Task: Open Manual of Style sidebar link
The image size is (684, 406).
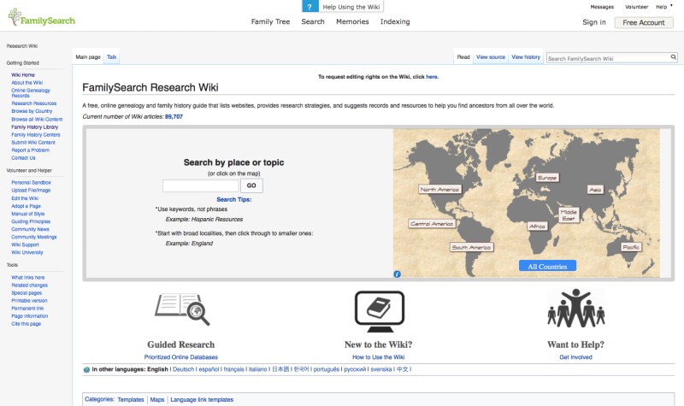Action: click(28, 214)
